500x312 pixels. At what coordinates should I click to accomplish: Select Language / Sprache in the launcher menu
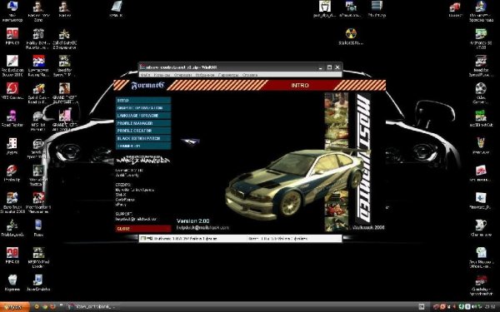[143, 116]
